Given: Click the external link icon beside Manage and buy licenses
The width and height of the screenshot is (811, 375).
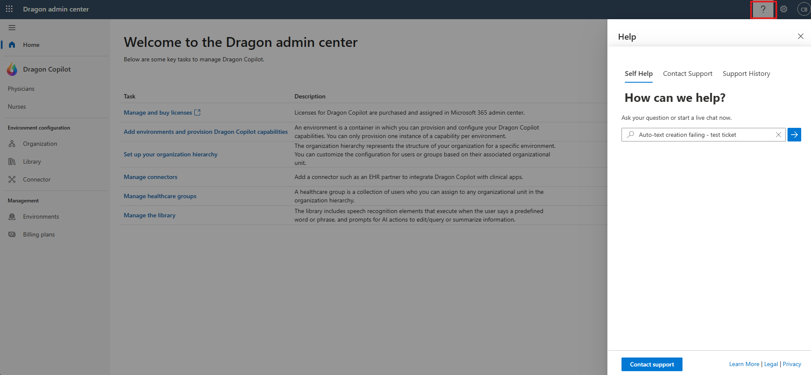Looking at the screenshot, I should pyautogui.click(x=197, y=112).
